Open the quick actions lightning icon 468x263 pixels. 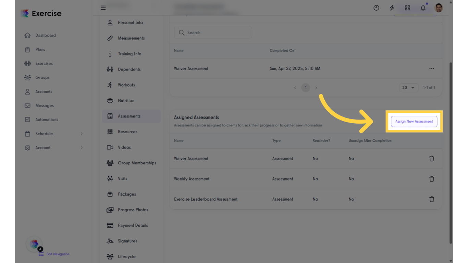coord(392,8)
